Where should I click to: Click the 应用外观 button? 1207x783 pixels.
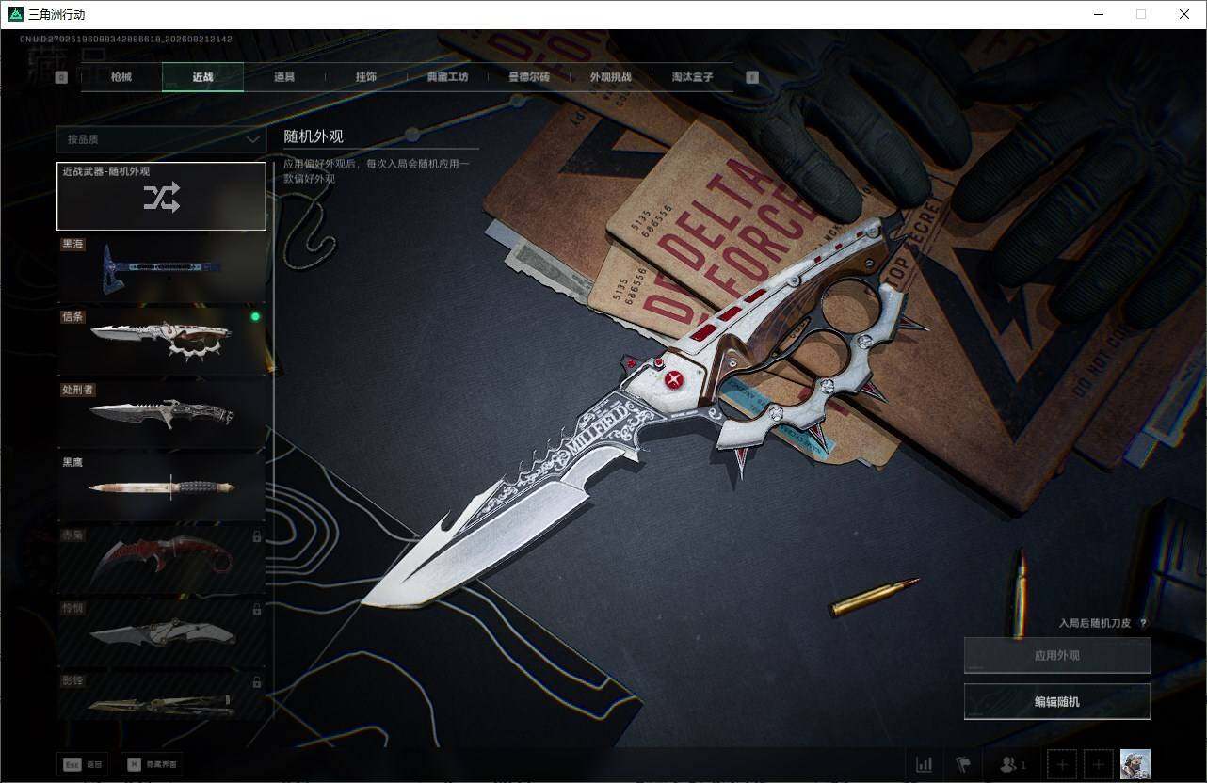point(1057,656)
